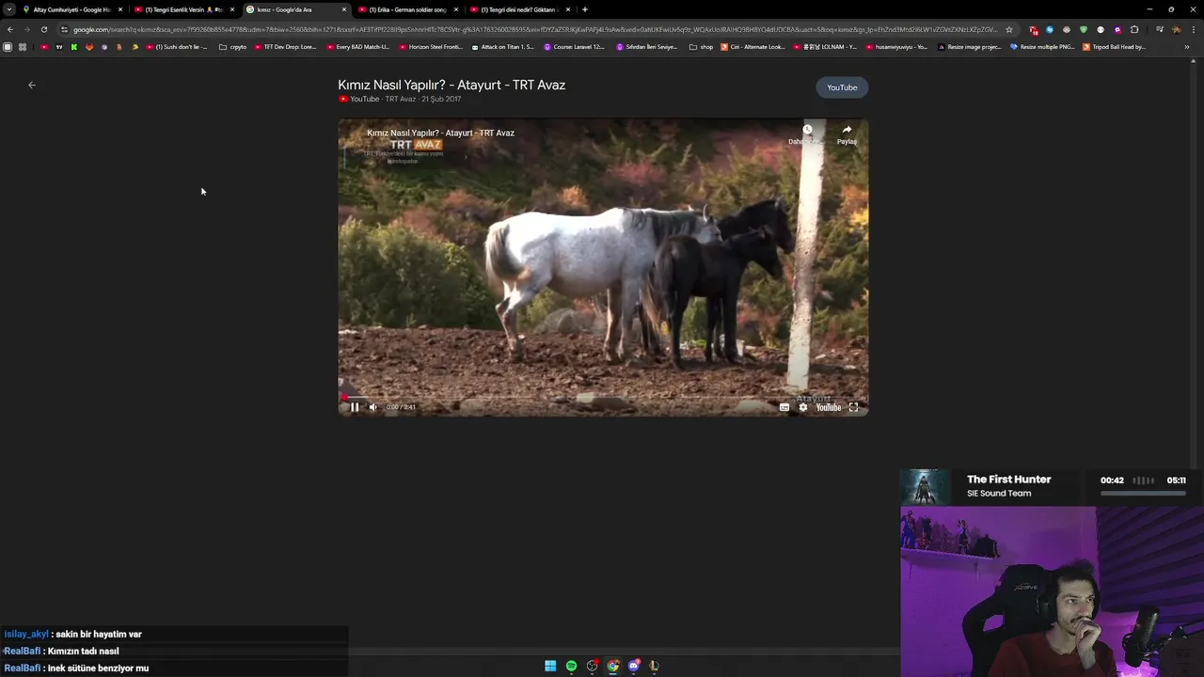This screenshot has width=1204, height=677.
Task: Bookmark this page with star icon
Action: [1009, 29]
